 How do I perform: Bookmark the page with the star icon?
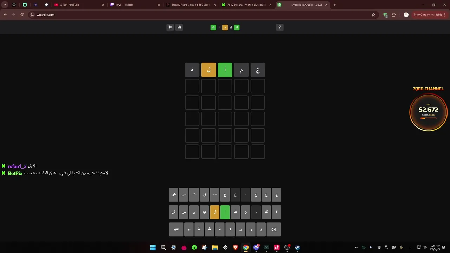point(373,15)
